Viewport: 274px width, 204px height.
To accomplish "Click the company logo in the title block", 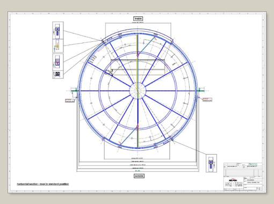I will (x=233, y=180).
